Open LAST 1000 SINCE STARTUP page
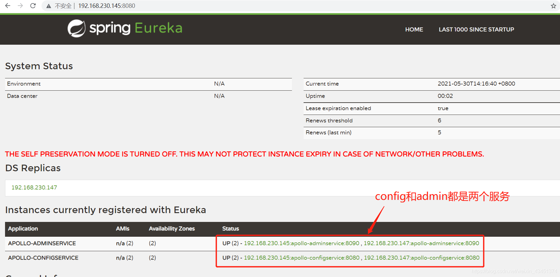 [476, 29]
